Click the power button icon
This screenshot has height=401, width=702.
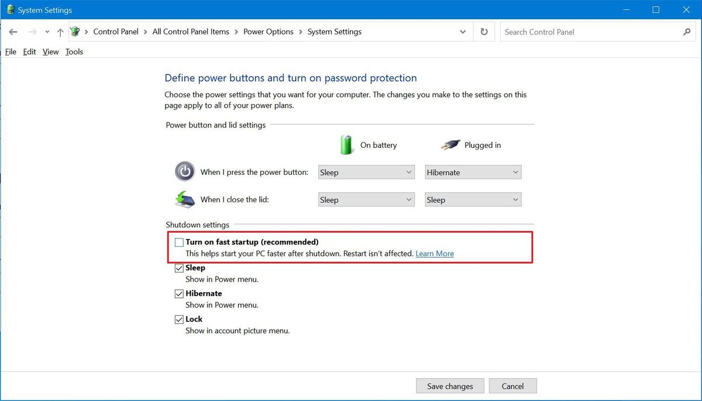point(184,172)
